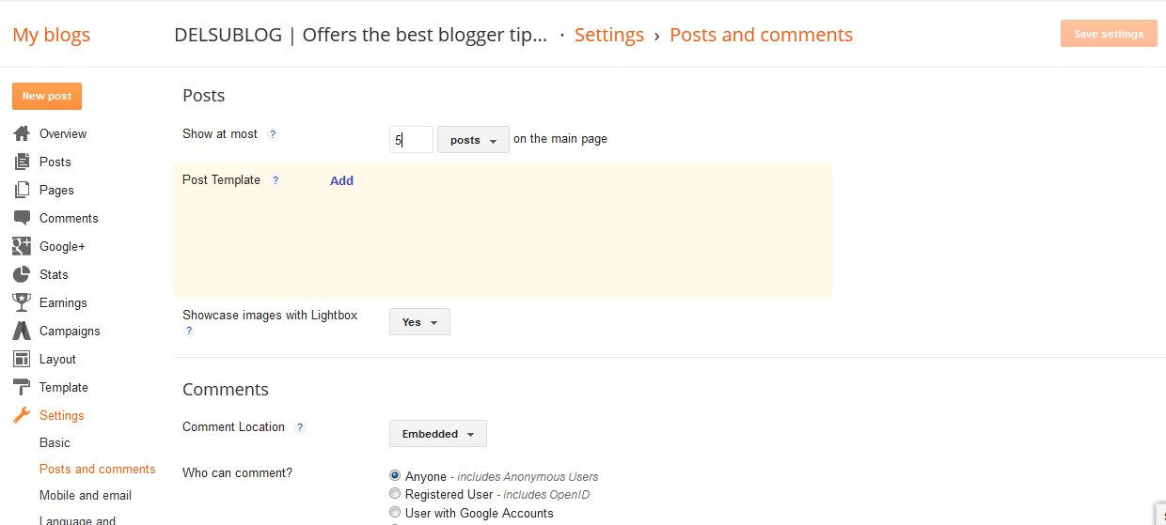
Task: Click the Overview home icon
Action: tap(22, 133)
